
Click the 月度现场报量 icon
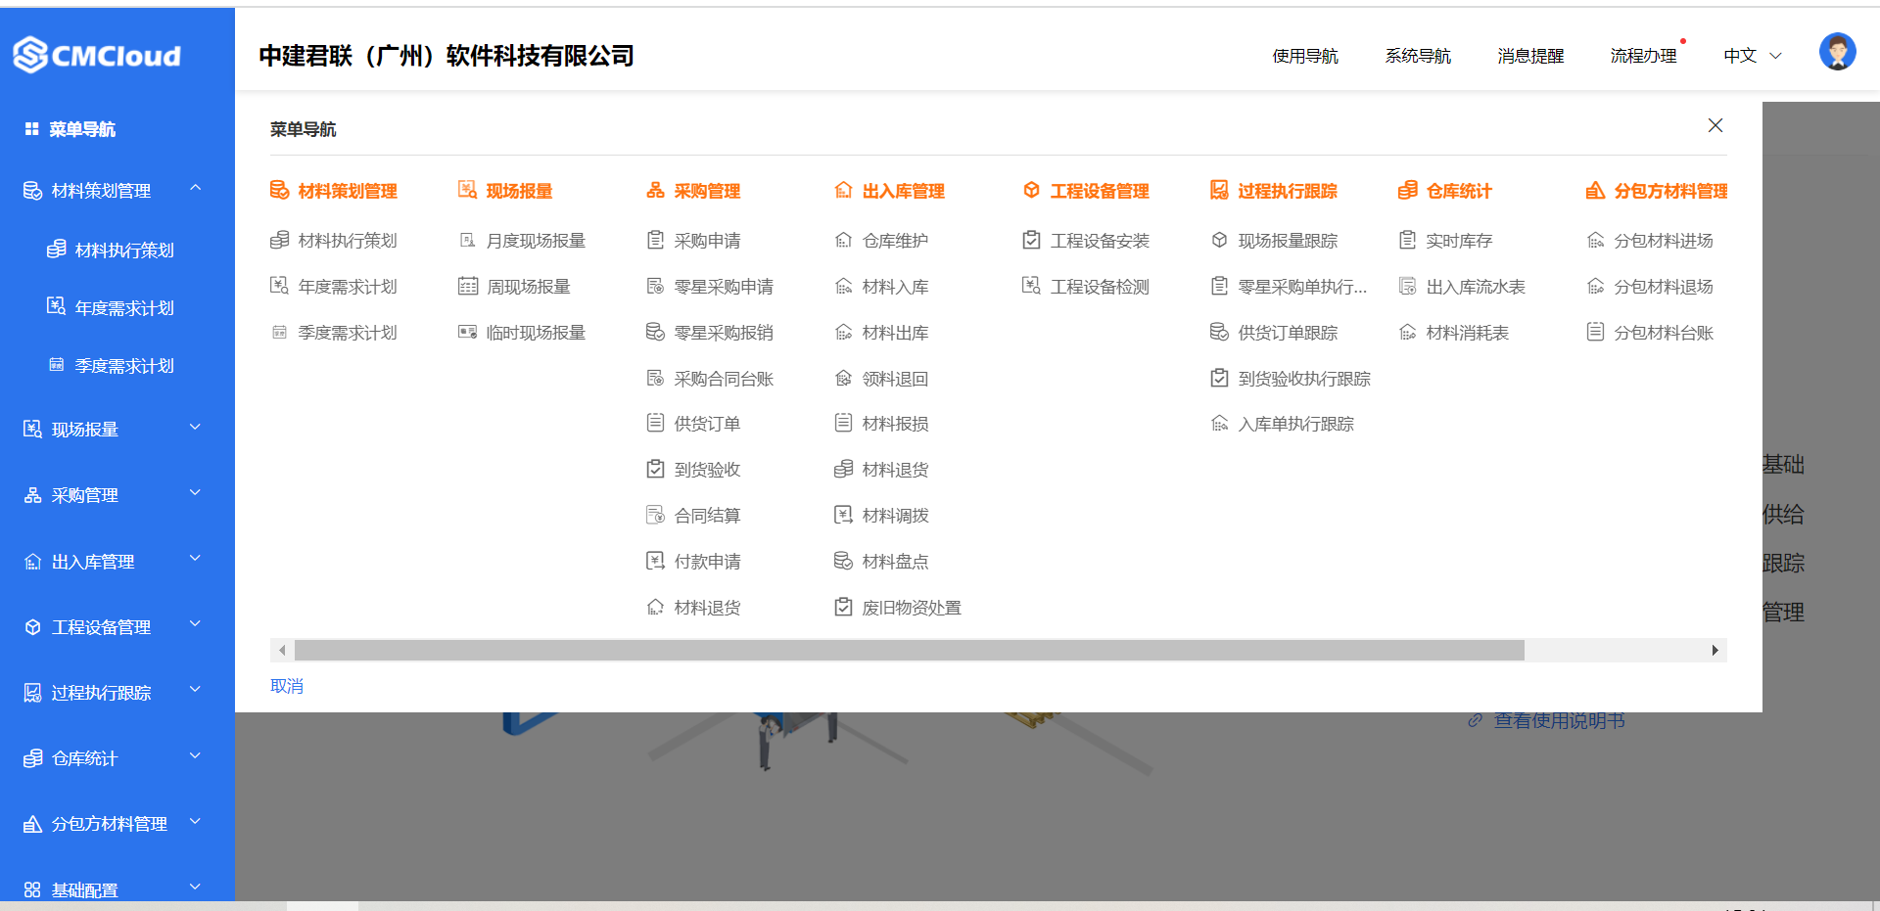pyautogui.click(x=467, y=240)
